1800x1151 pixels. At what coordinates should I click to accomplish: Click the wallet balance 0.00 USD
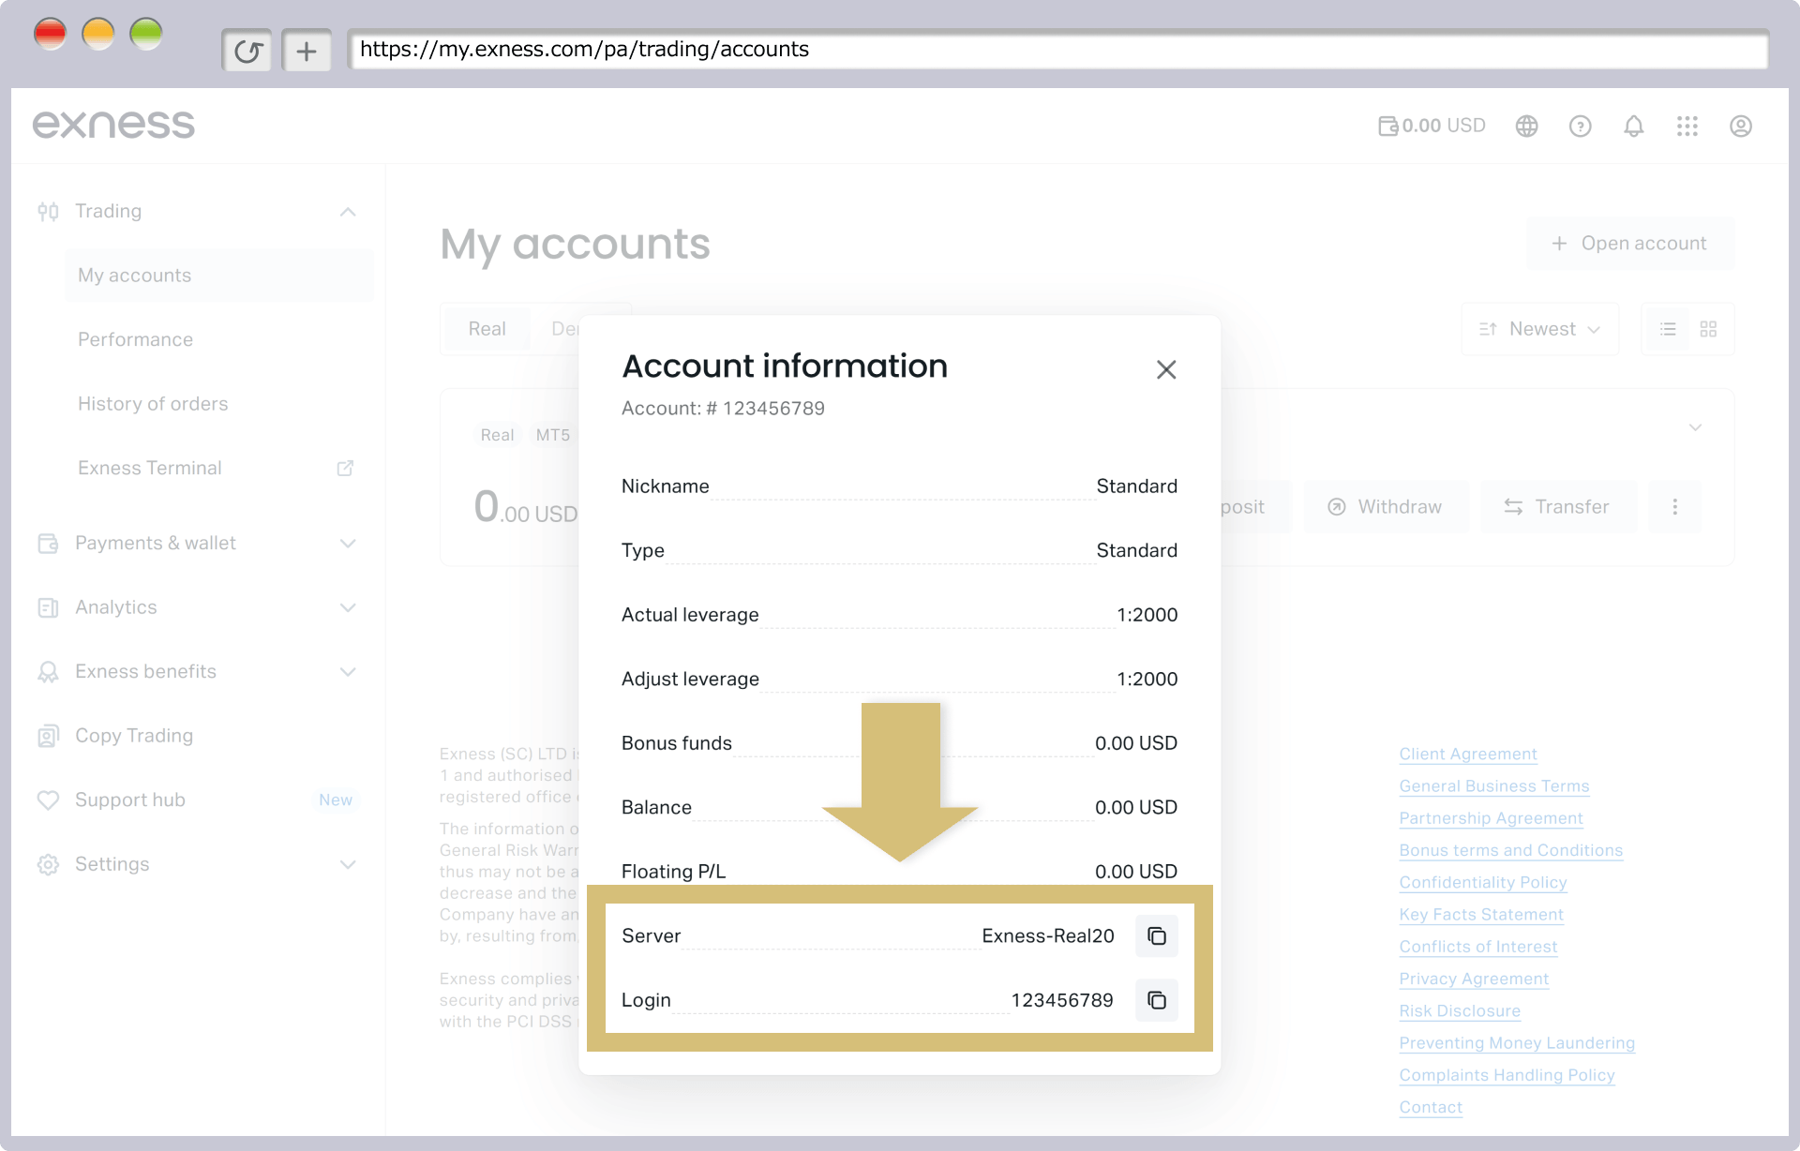pyautogui.click(x=1432, y=126)
